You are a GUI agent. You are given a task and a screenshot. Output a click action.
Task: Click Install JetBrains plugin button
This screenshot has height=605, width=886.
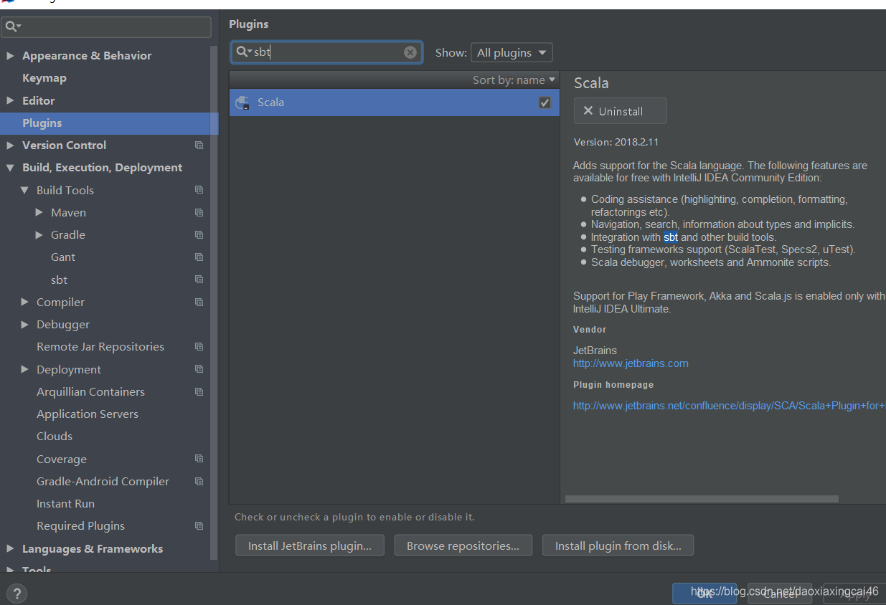coord(310,546)
